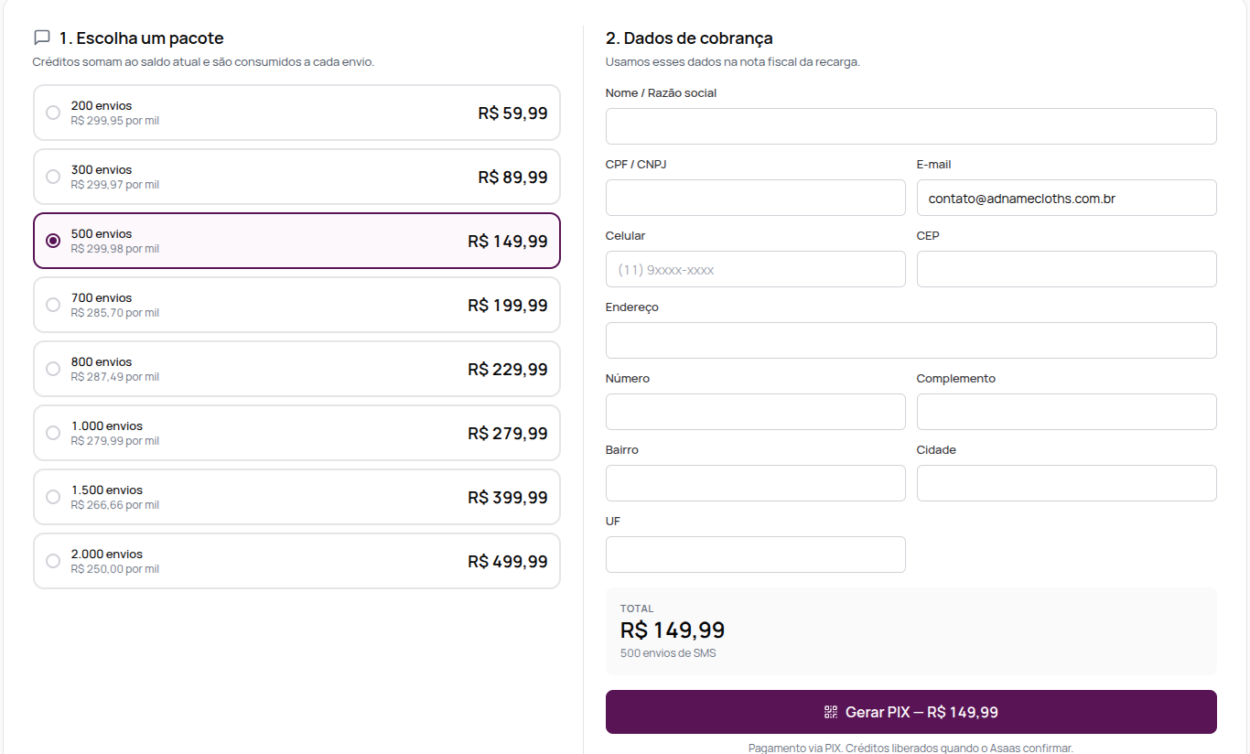Focus the Celular phone number field
1250x754 pixels.
click(755, 269)
